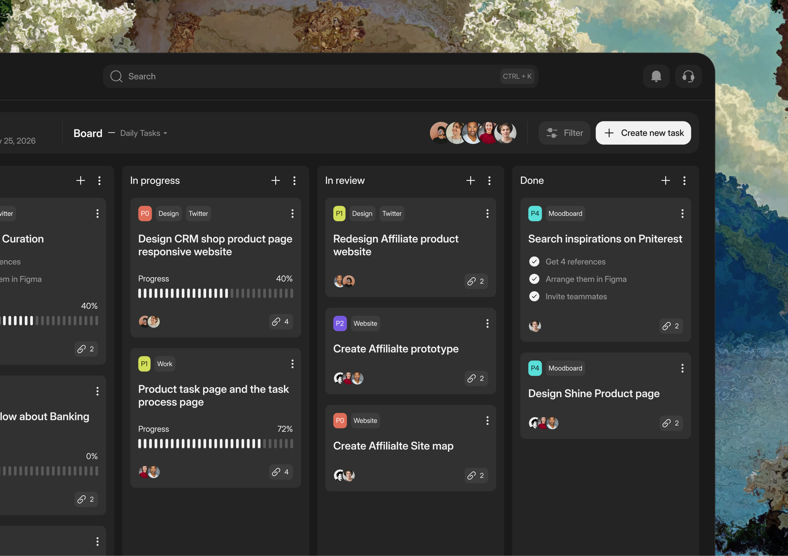788x556 pixels.
Task: Open In review column options menu
Action: coord(489,181)
